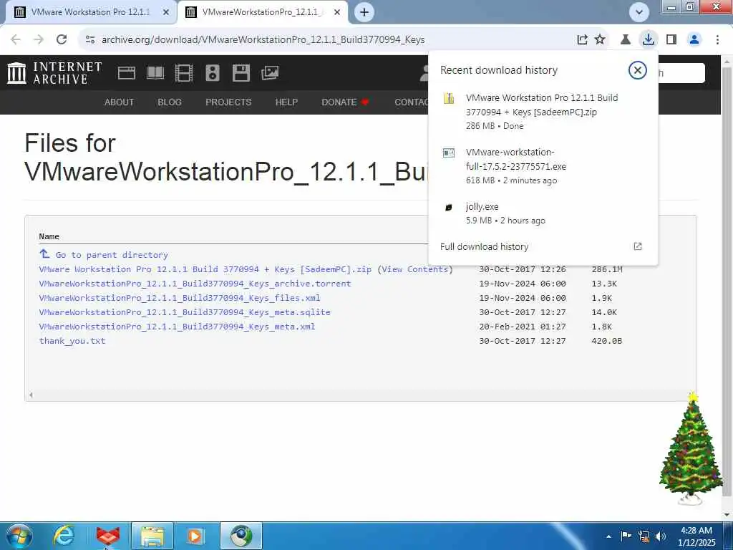This screenshot has width=733, height=550.
Task: Go to Internet Archive home logo
Action: coord(54,73)
